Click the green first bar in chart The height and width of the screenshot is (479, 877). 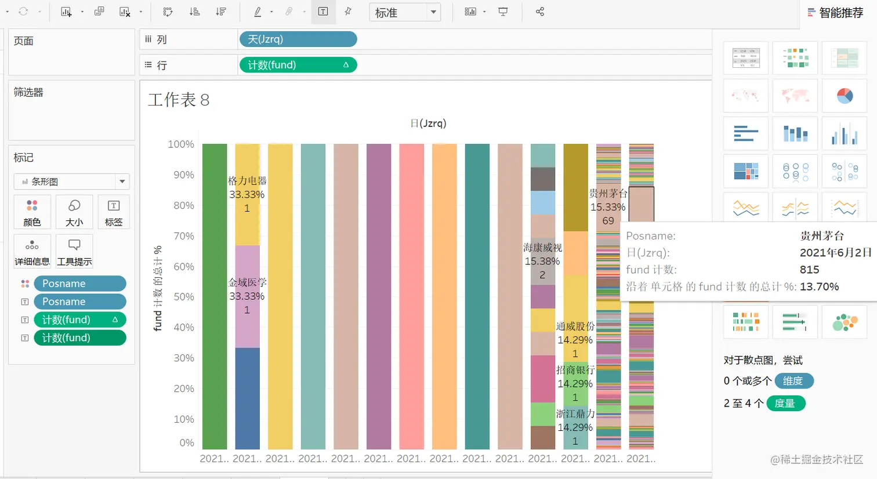click(215, 296)
